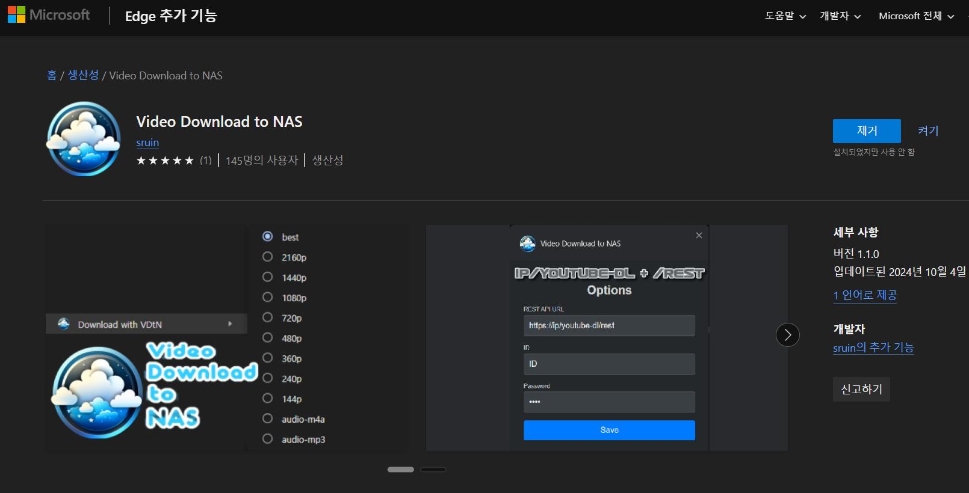This screenshot has width=969, height=493.
Task: Click the 제거 button
Action: 866,131
